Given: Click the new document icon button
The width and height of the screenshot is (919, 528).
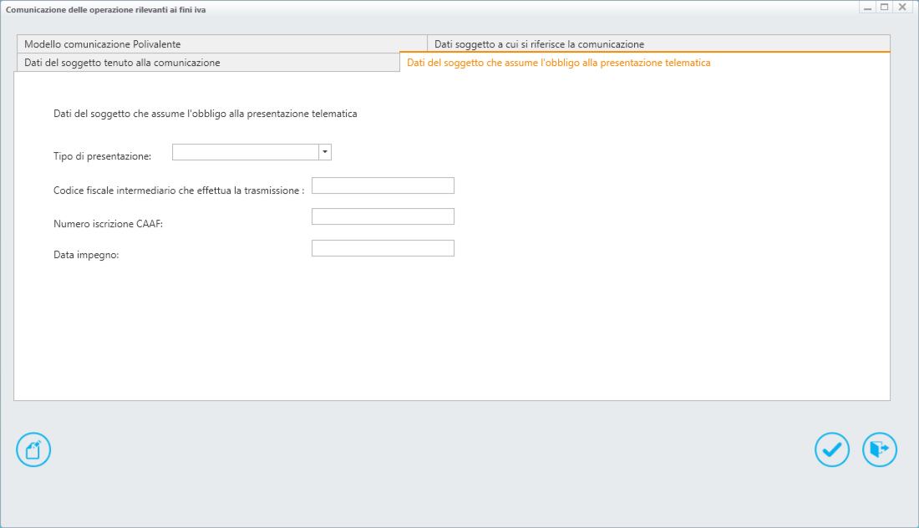Looking at the screenshot, I should point(33,449).
